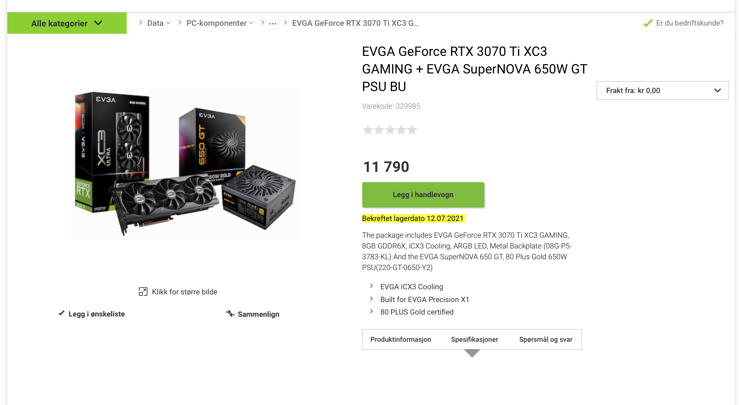Click the compare arrows icon
The width and height of the screenshot is (746, 405).
click(x=230, y=314)
